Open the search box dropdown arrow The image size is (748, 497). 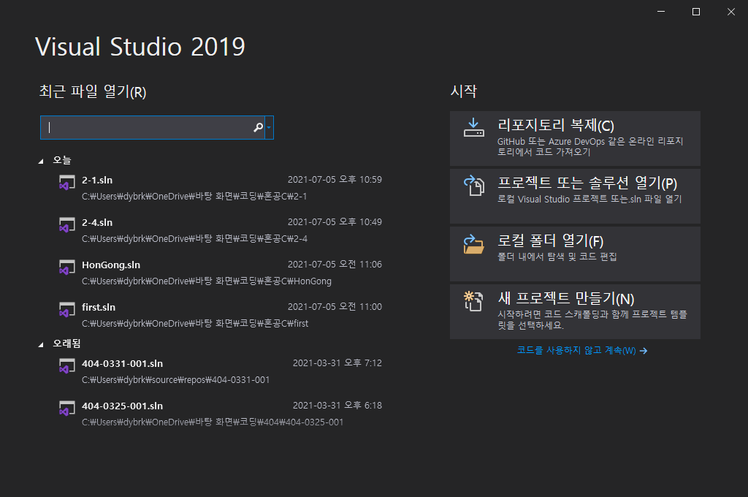click(269, 127)
